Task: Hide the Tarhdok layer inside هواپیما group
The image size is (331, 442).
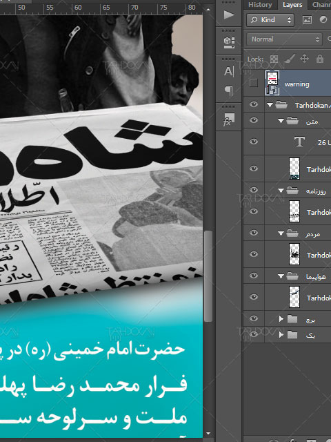Action: 254,297
